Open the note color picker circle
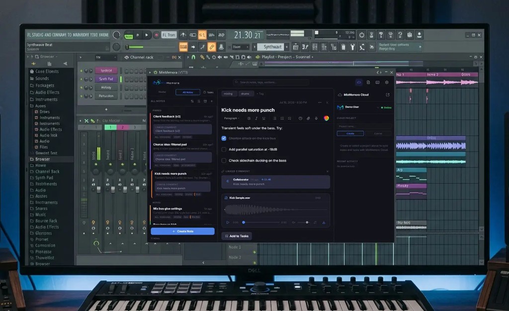 pos(326,118)
